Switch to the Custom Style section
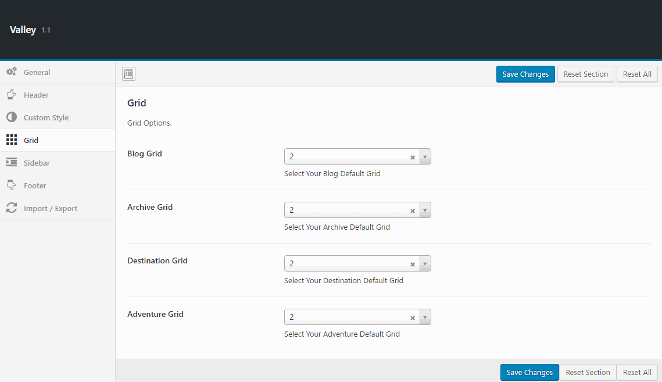The image size is (662, 382). click(46, 117)
